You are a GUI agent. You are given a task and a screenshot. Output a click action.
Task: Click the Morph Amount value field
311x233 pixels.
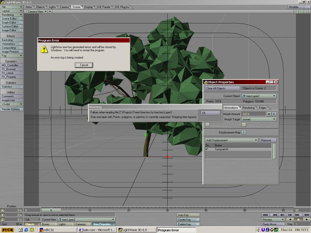click(254, 114)
